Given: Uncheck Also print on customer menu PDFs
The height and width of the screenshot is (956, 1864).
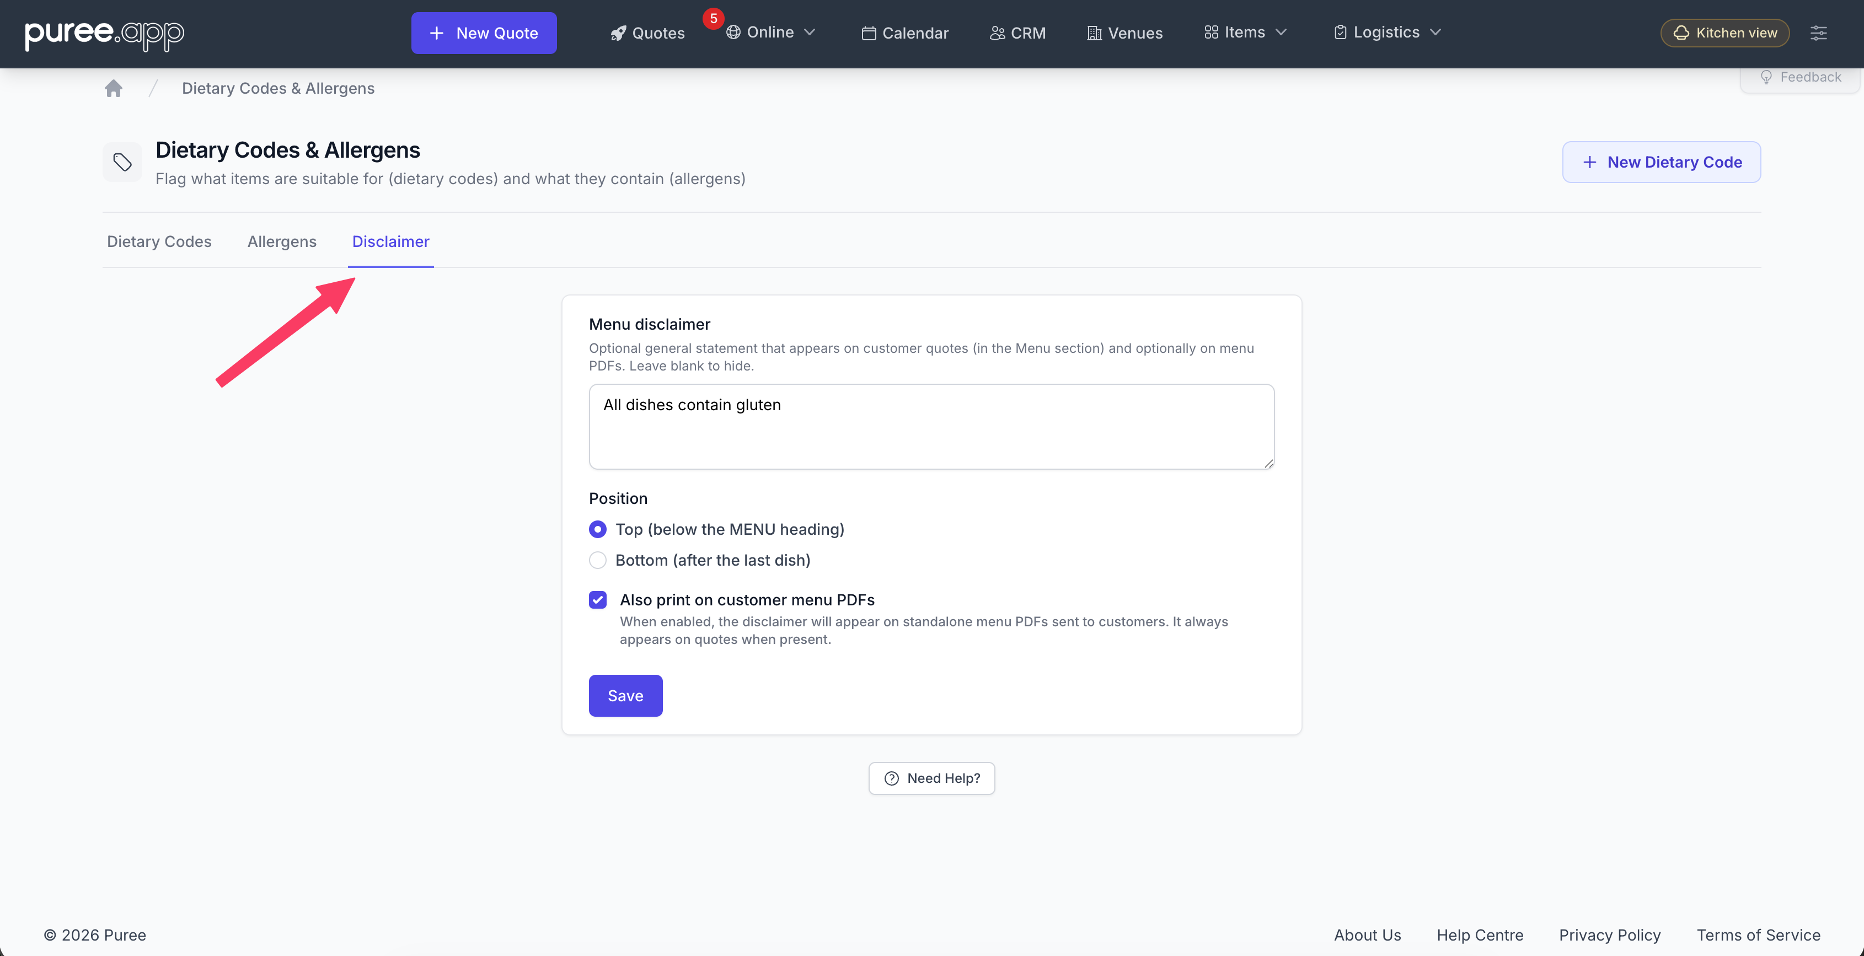Looking at the screenshot, I should point(598,600).
